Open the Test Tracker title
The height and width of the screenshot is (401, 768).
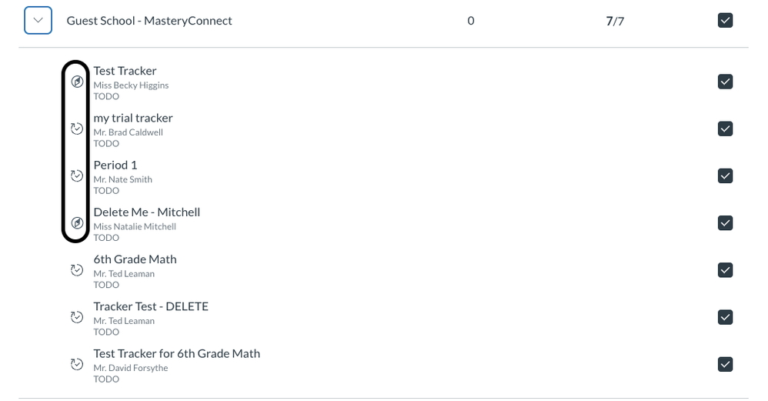pos(125,71)
